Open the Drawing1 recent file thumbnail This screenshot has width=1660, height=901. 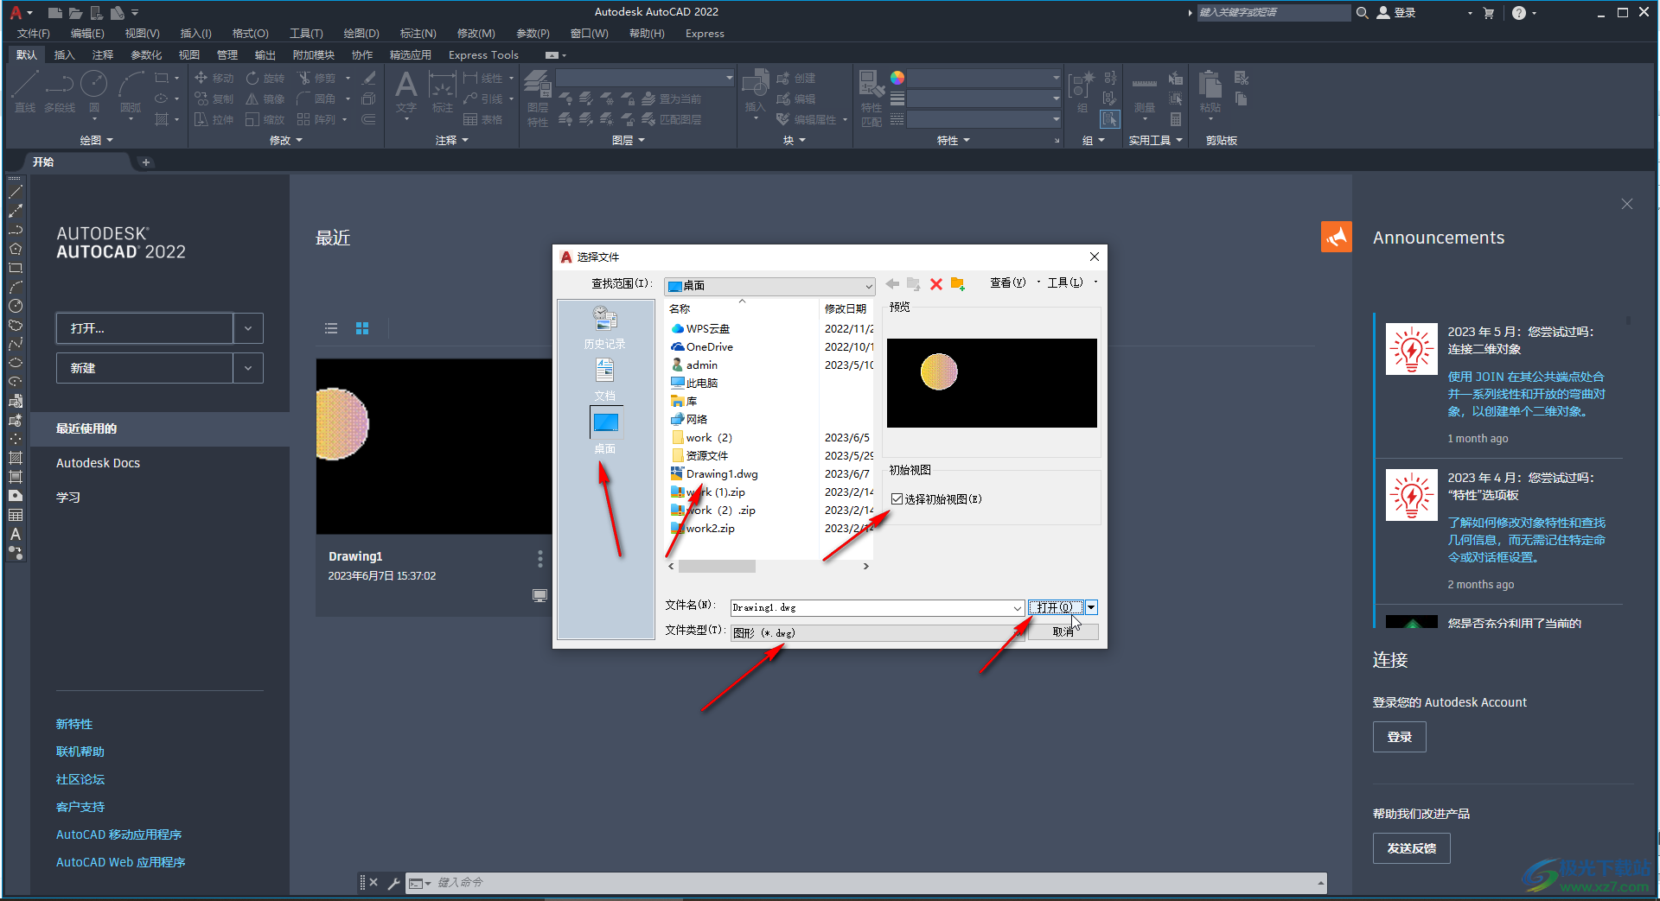click(x=433, y=446)
